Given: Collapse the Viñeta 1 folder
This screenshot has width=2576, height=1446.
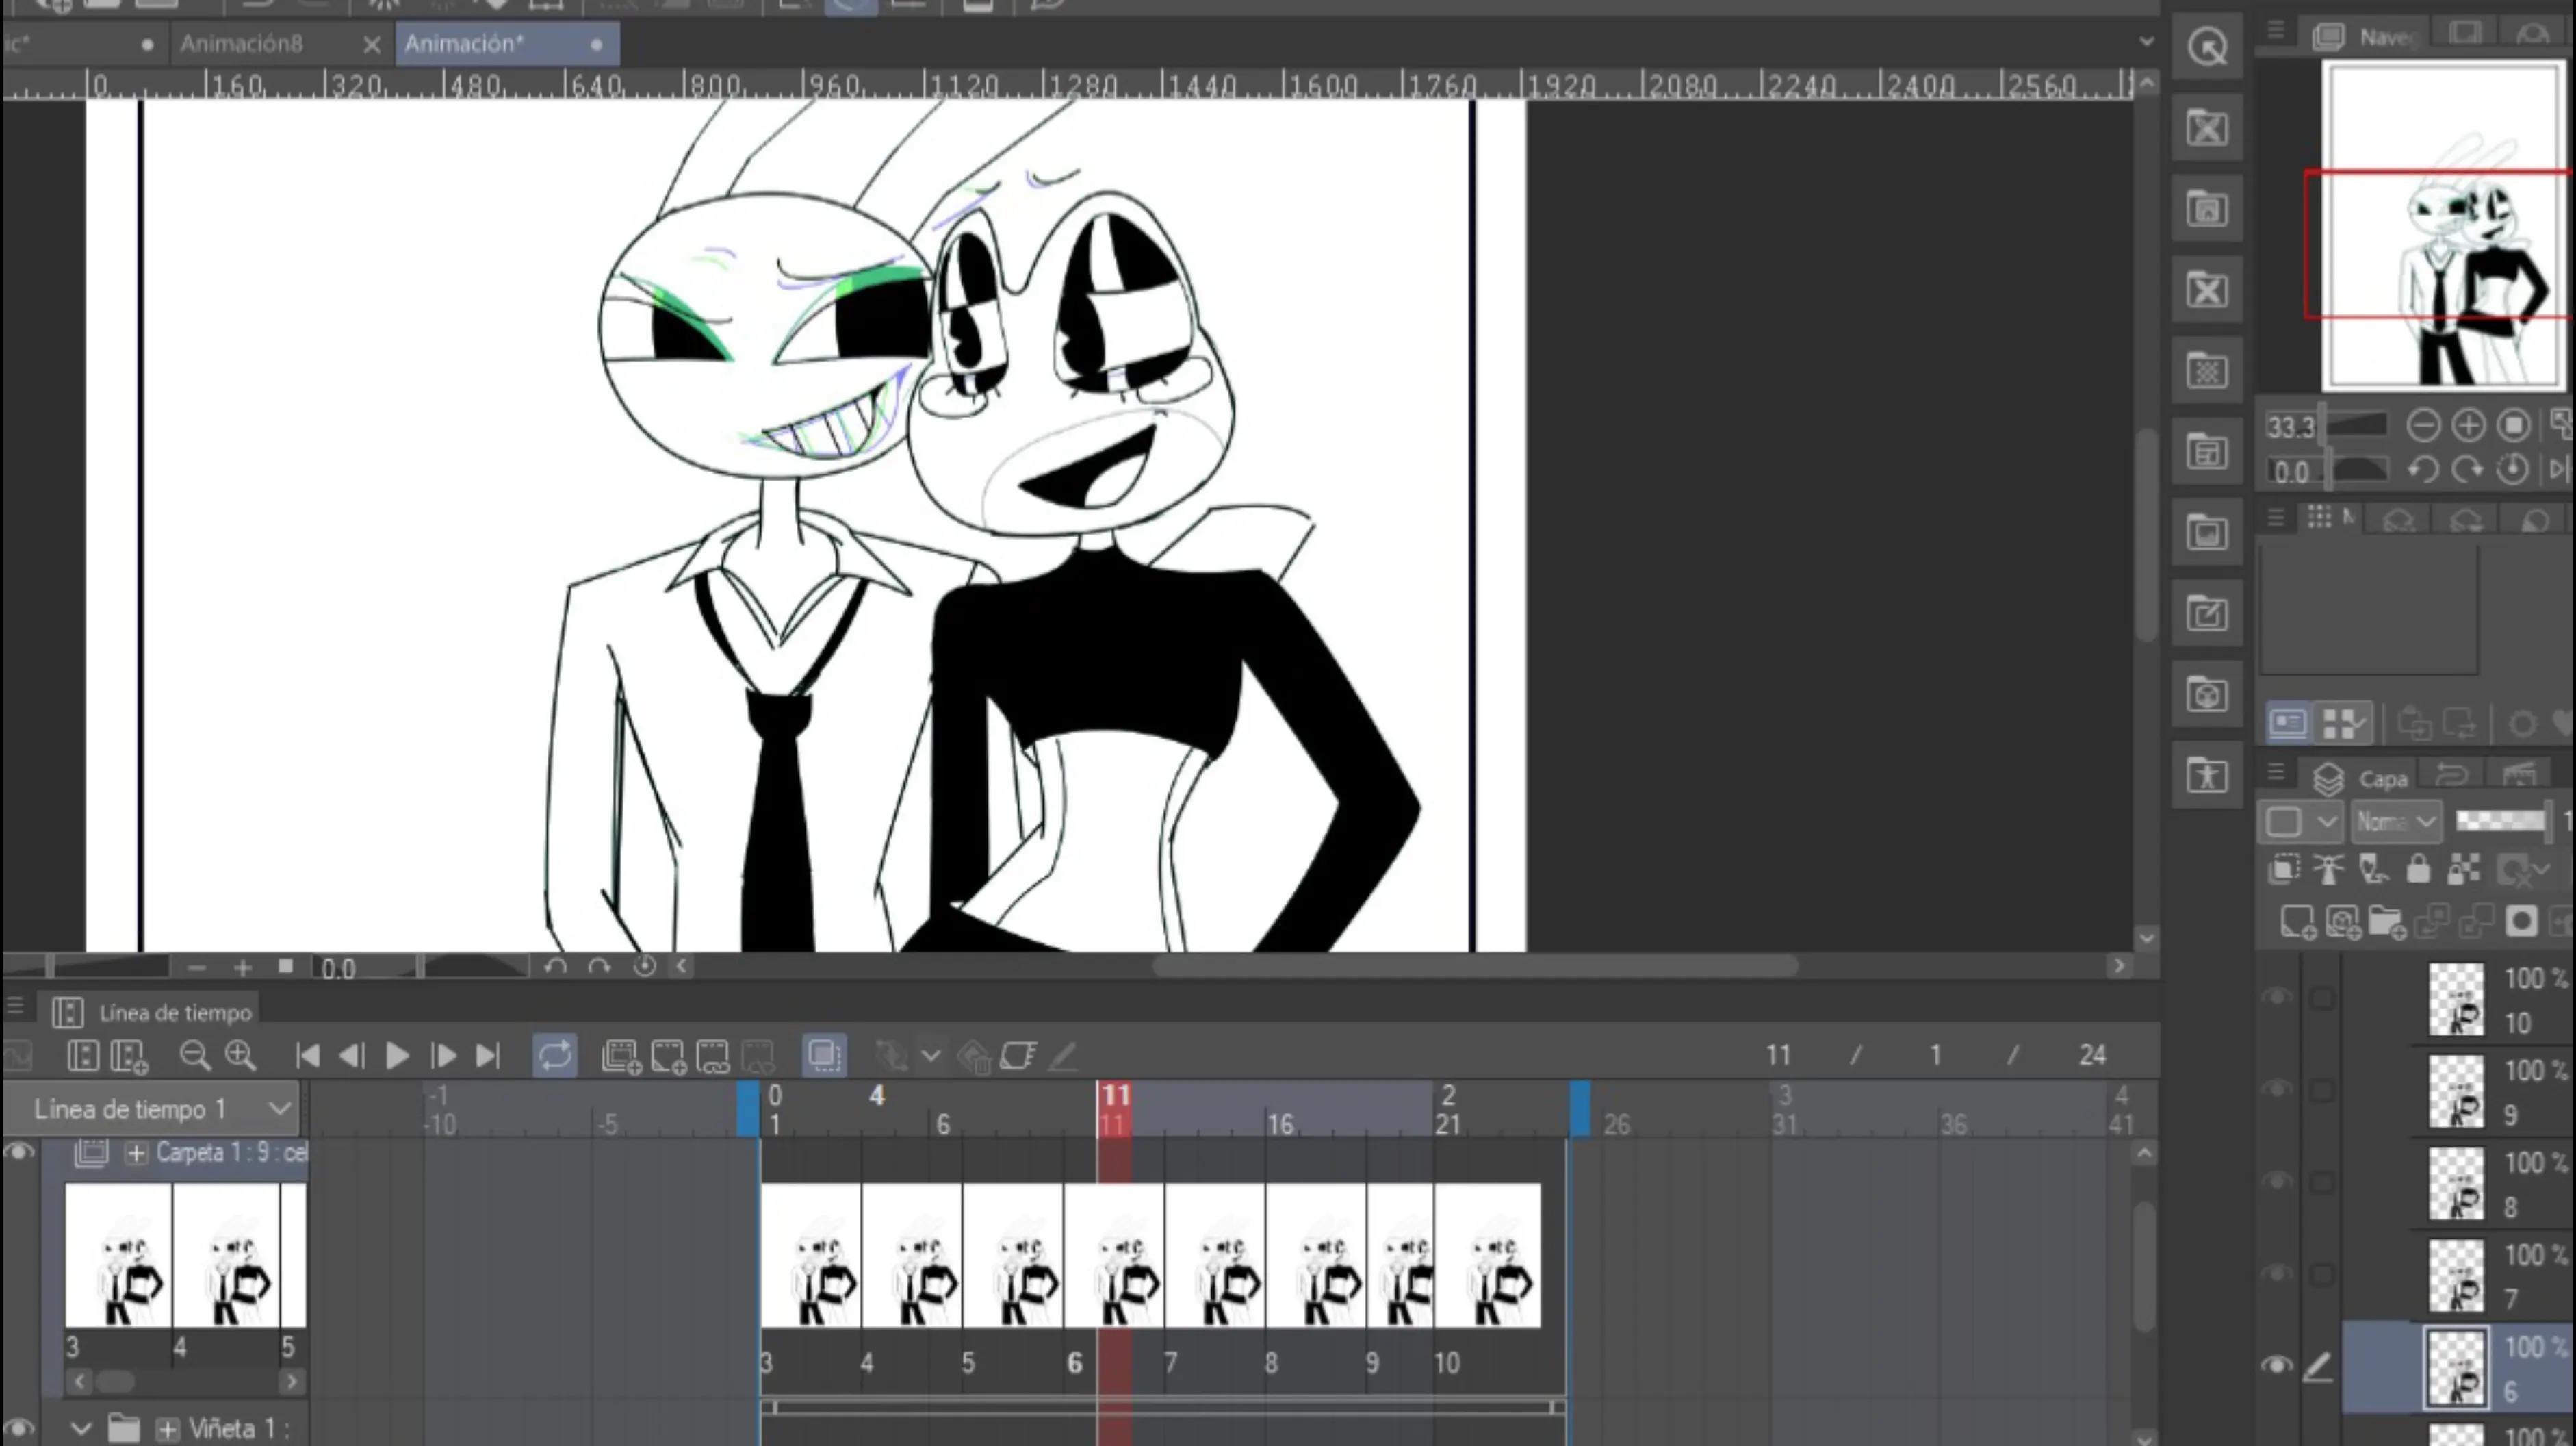Looking at the screenshot, I should click(x=81, y=1429).
